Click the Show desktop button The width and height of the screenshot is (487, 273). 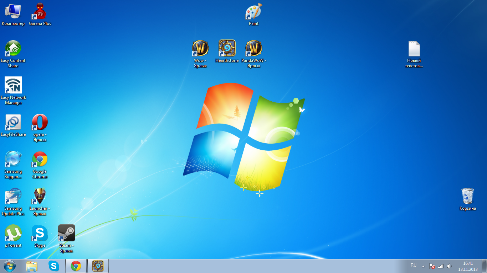click(484, 266)
